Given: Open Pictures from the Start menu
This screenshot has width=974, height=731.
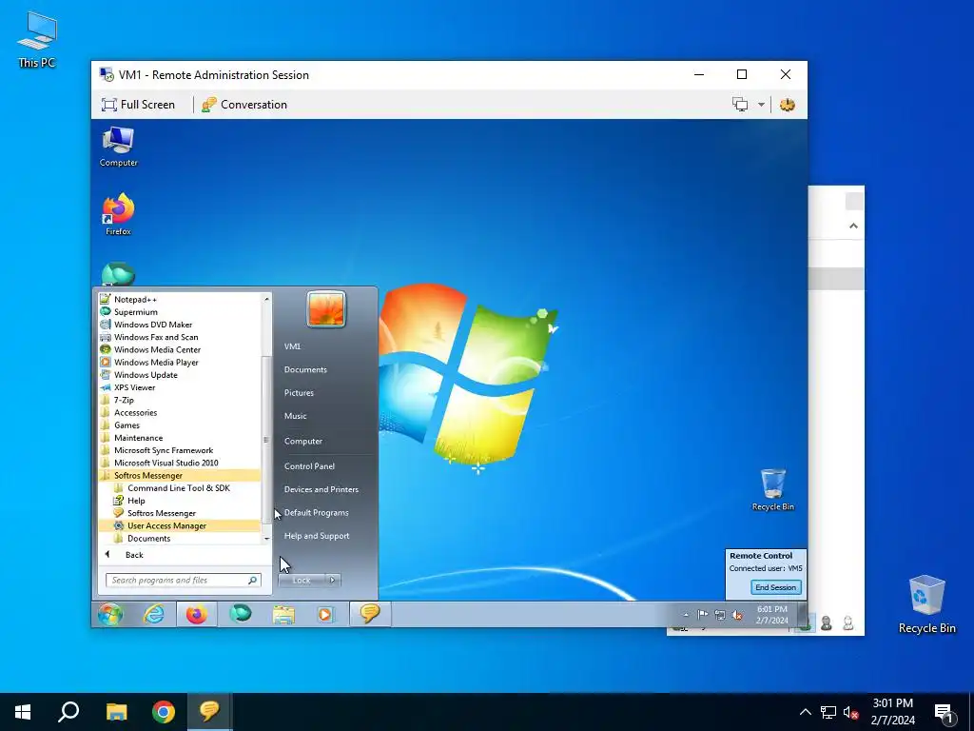Looking at the screenshot, I should [299, 393].
